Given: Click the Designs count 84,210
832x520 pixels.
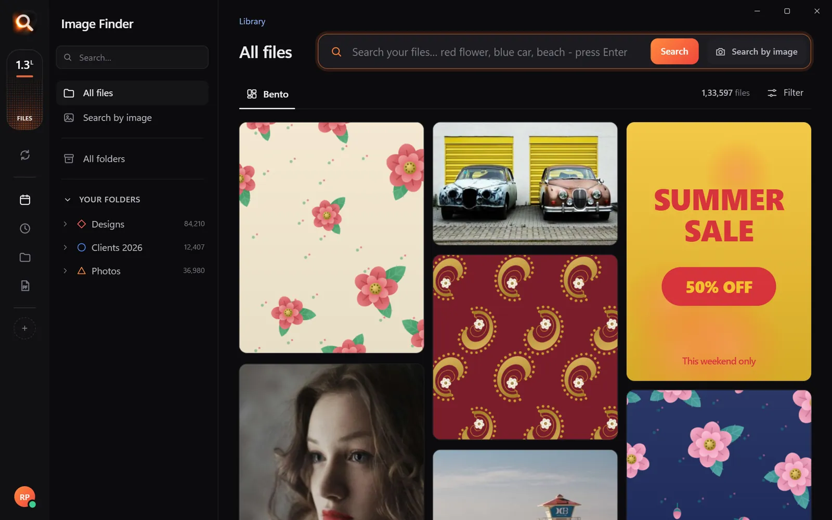Looking at the screenshot, I should (194, 224).
